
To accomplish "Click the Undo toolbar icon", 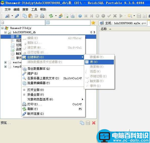I will coord(36,16).
